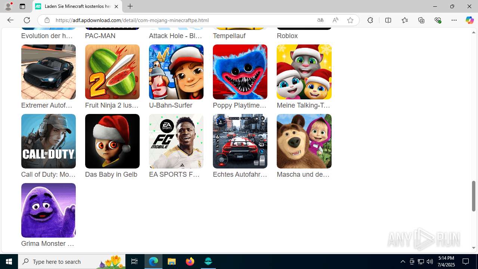Open File Explorer from taskbar

[x=172, y=262]
